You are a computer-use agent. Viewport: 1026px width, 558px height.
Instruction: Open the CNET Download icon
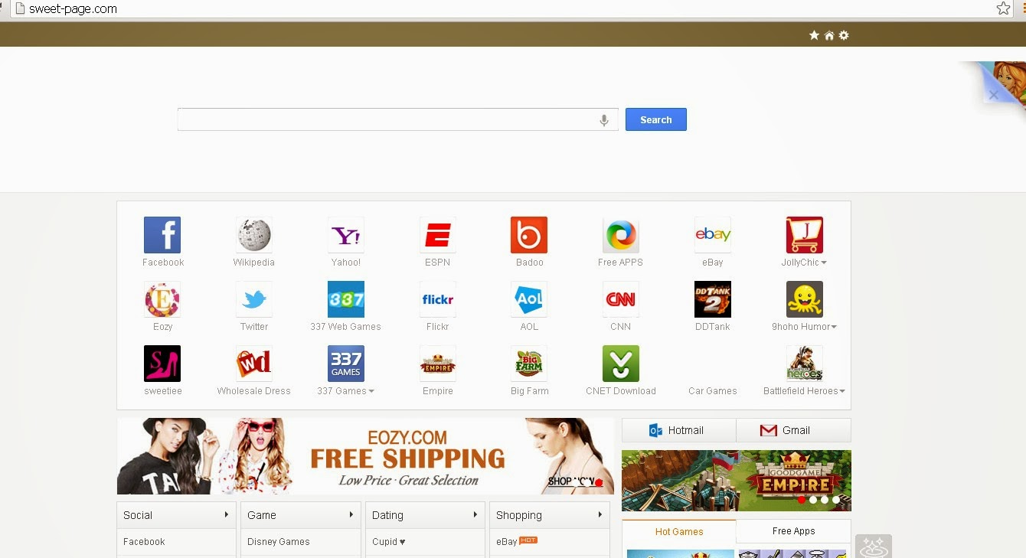tap(621, 364)
